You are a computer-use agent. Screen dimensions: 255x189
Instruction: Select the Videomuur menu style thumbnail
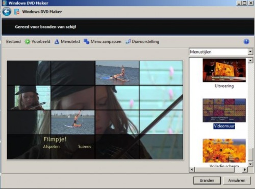(224, 110)
